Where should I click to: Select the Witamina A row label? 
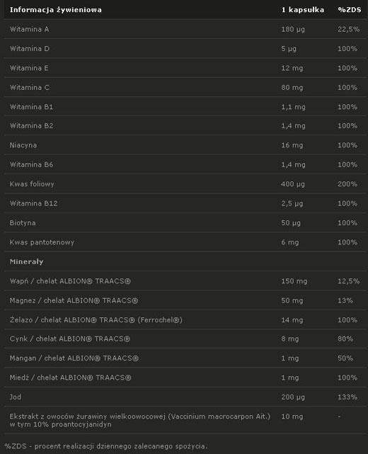click(29, 29)
